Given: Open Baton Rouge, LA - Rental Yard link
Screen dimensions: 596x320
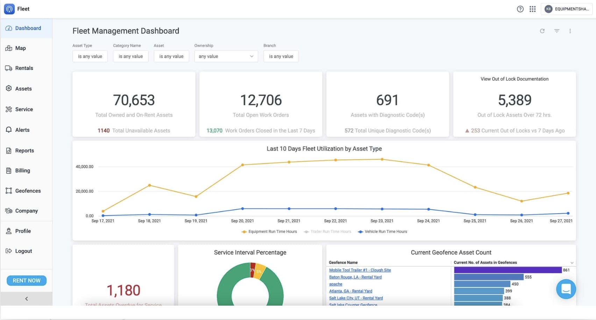Looking at the screenshot, I should pyautogui.click(x=355, y=277).
